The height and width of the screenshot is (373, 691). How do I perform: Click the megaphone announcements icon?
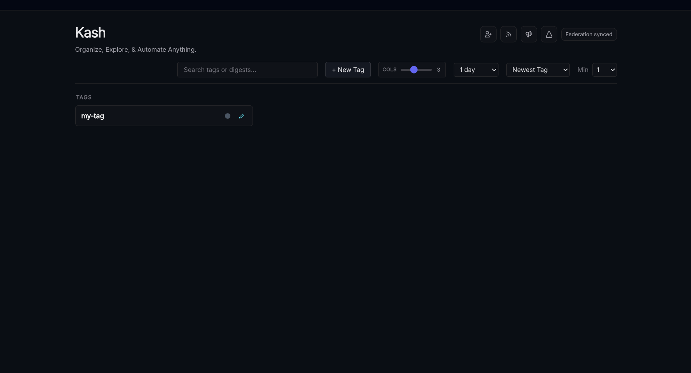(x=528, y=34)
